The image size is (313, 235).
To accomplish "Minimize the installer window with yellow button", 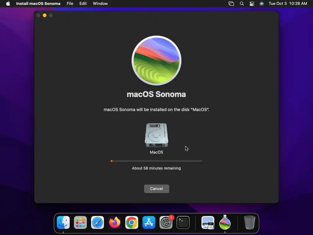I will (45, 15).
